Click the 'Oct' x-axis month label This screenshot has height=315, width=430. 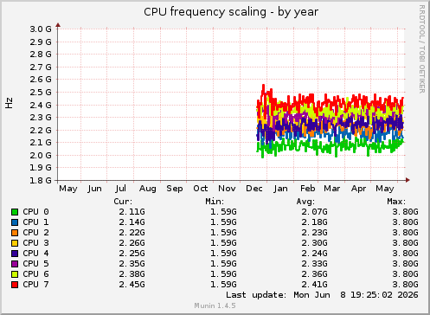pyautogui.click(x=201, y=189)
